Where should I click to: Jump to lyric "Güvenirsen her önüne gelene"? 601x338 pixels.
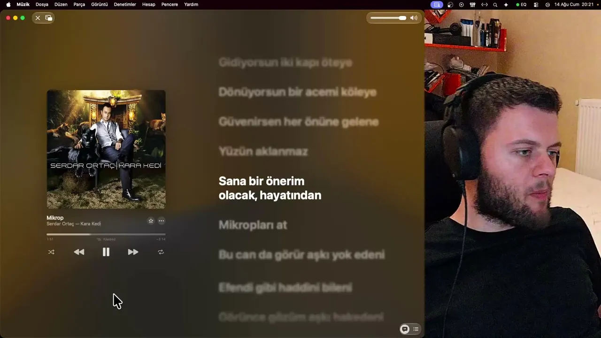pos(299,122)
